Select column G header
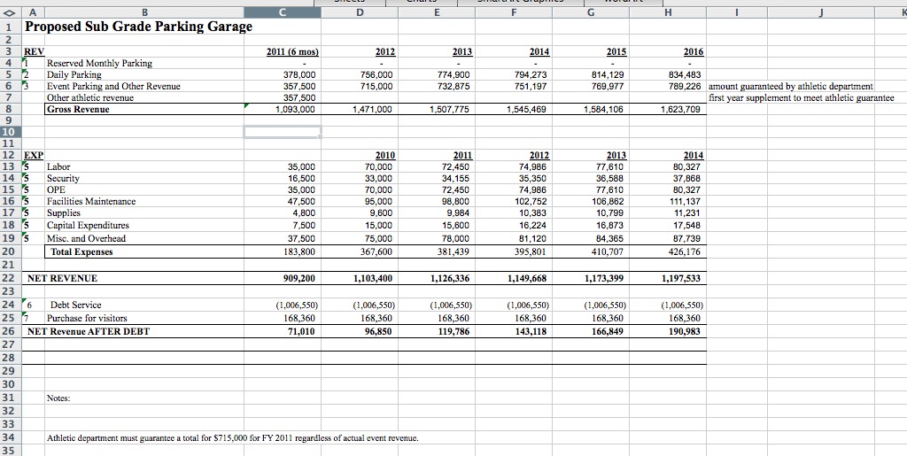 tap(591, 12)
